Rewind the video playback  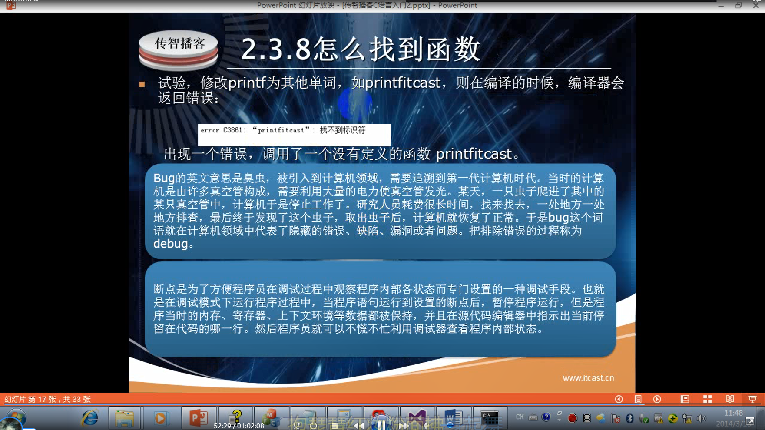click(359, 426)
